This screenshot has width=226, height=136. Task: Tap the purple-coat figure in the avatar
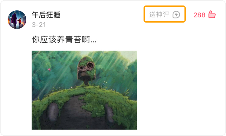point(14,20)
